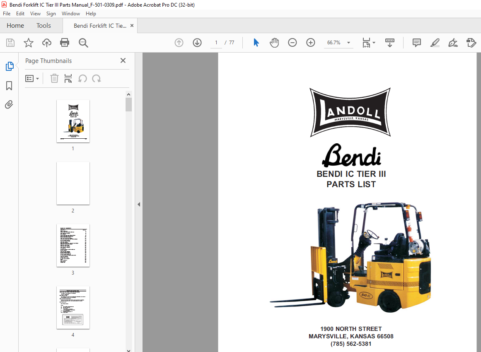Add the document to starred files
The width and height of the screenshot is (481, 352).
(x=29, y=43)
